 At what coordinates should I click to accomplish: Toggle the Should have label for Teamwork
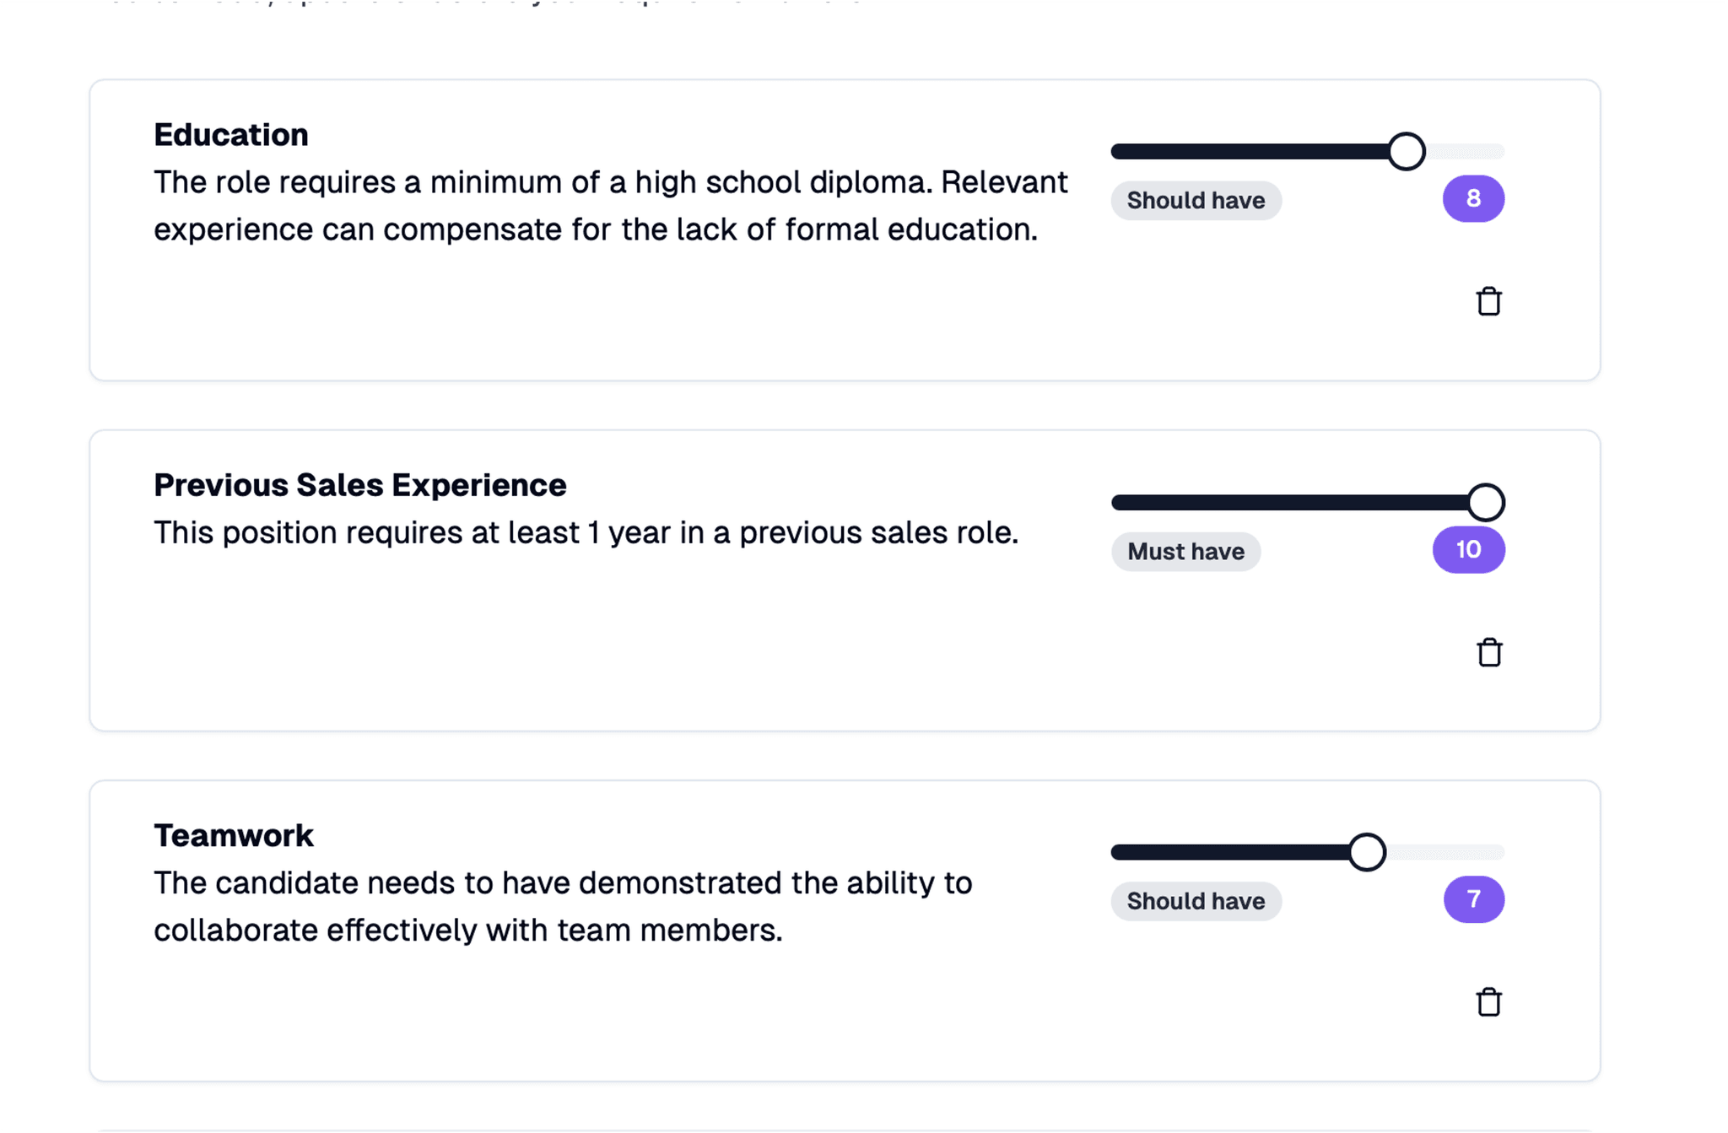coord(1196,900)
